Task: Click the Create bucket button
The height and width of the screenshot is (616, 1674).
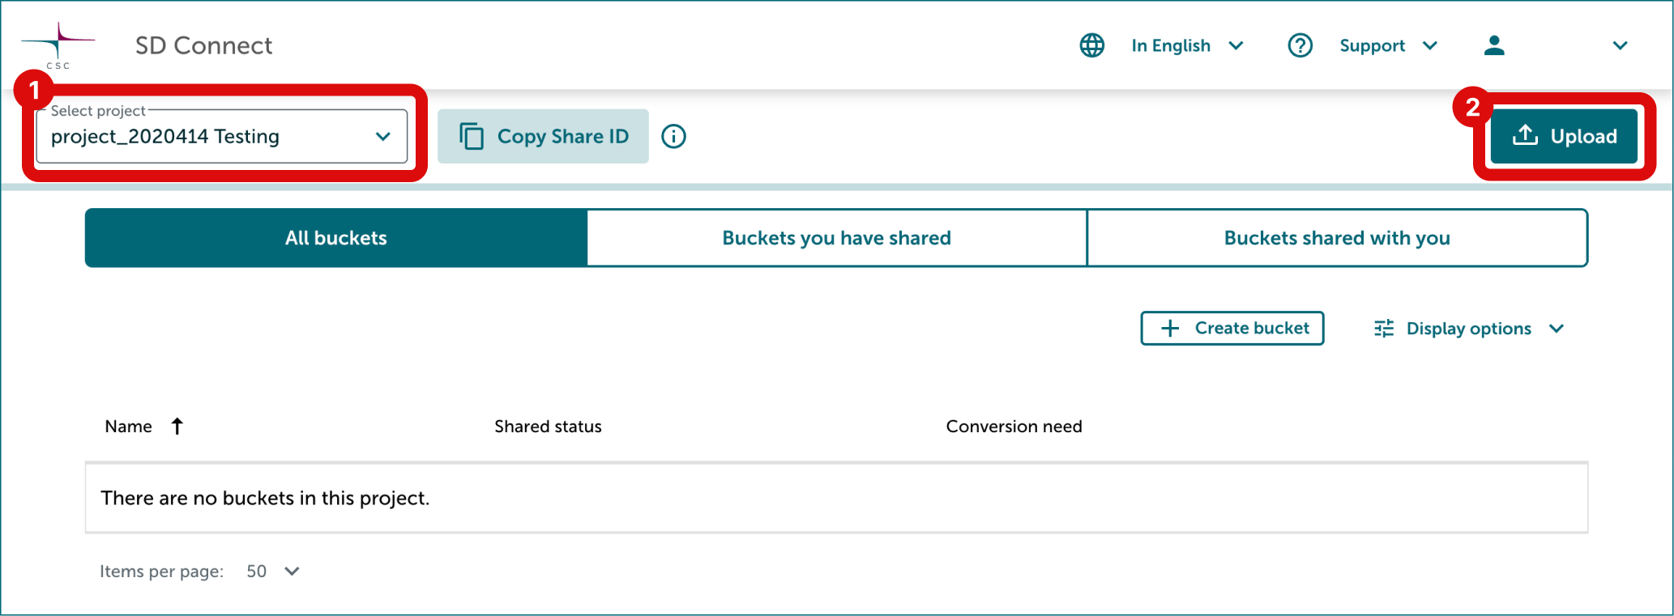Action: [1232, 328]
